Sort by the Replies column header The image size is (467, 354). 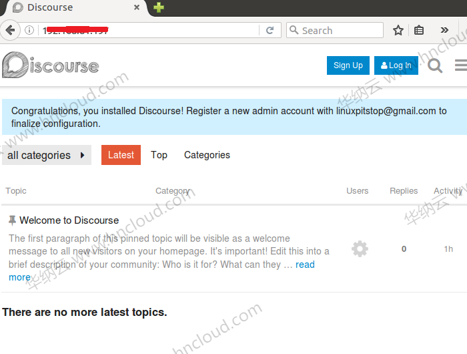pyautogui.click(x=404, y=191)
